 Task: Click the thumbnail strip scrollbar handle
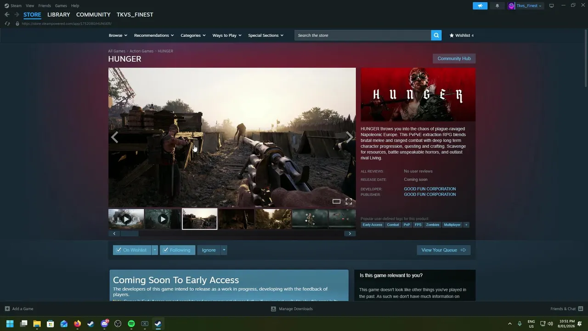point(130,234)
